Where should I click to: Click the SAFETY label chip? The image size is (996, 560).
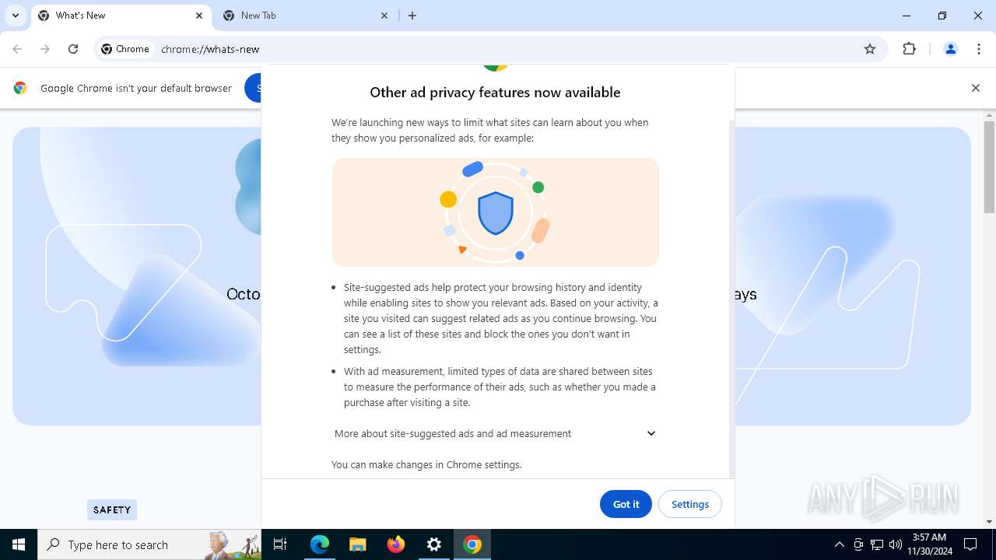coord(112,509)
